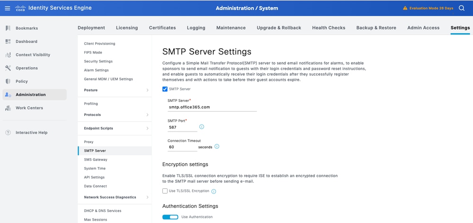Click the Context Visibility icon
This screenshot has width=473, height=223.
8,54
